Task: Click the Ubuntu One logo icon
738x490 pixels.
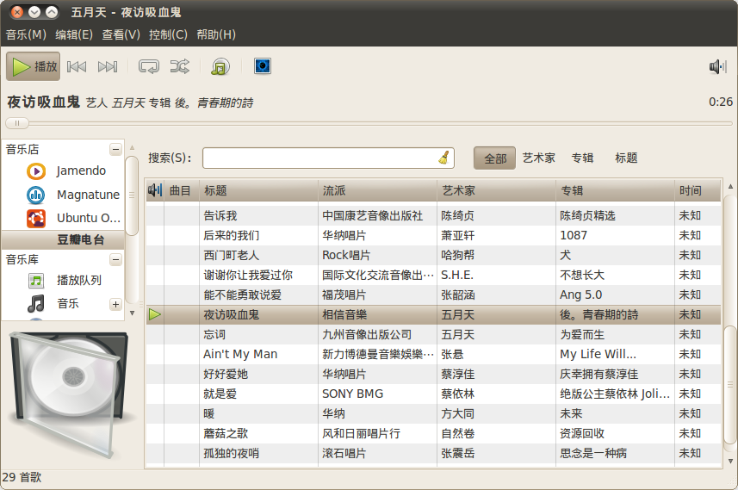Action: (x=36, y=219)
